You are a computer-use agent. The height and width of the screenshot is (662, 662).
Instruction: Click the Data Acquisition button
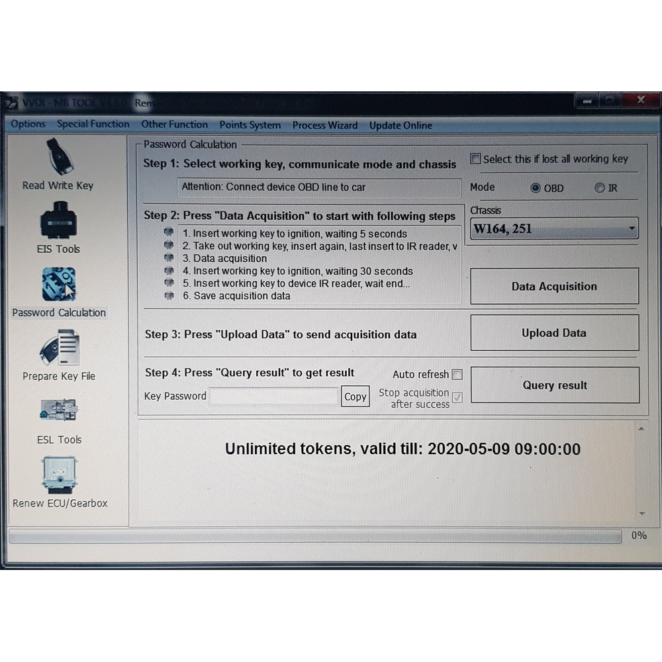(x=554, y=286)
